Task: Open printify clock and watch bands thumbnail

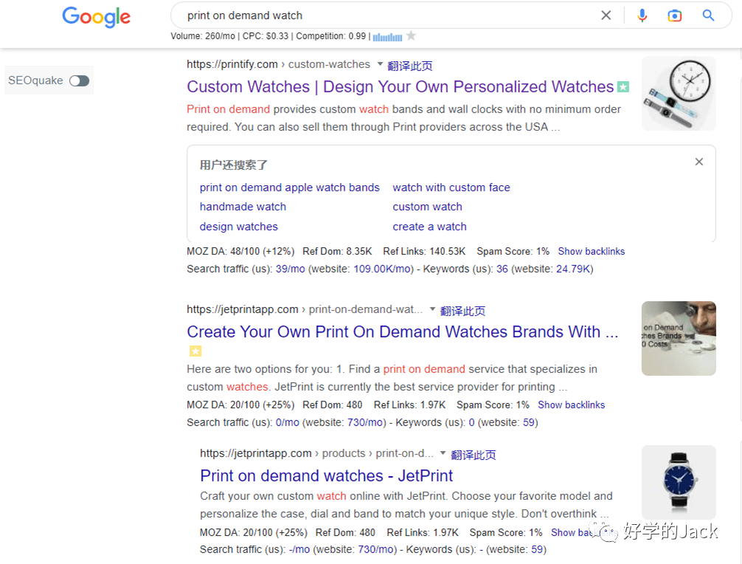Action: (679, 93)
